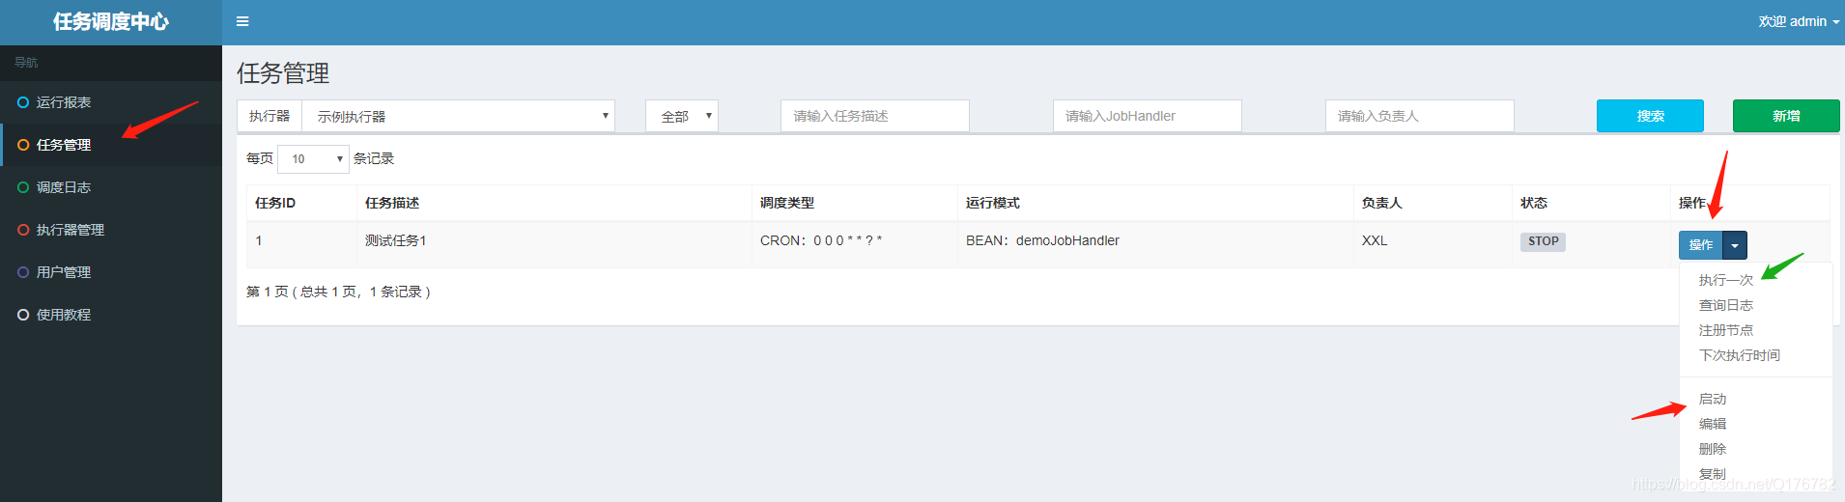
Task: Toggle the sidebar hamburger menu icon
Action: click(242, 21)
